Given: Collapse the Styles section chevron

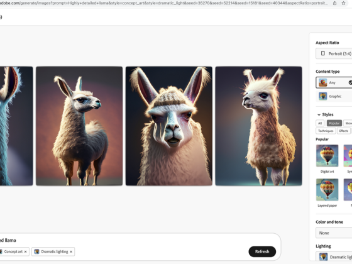Looking at the screenshot, I should tap(319, 114).
